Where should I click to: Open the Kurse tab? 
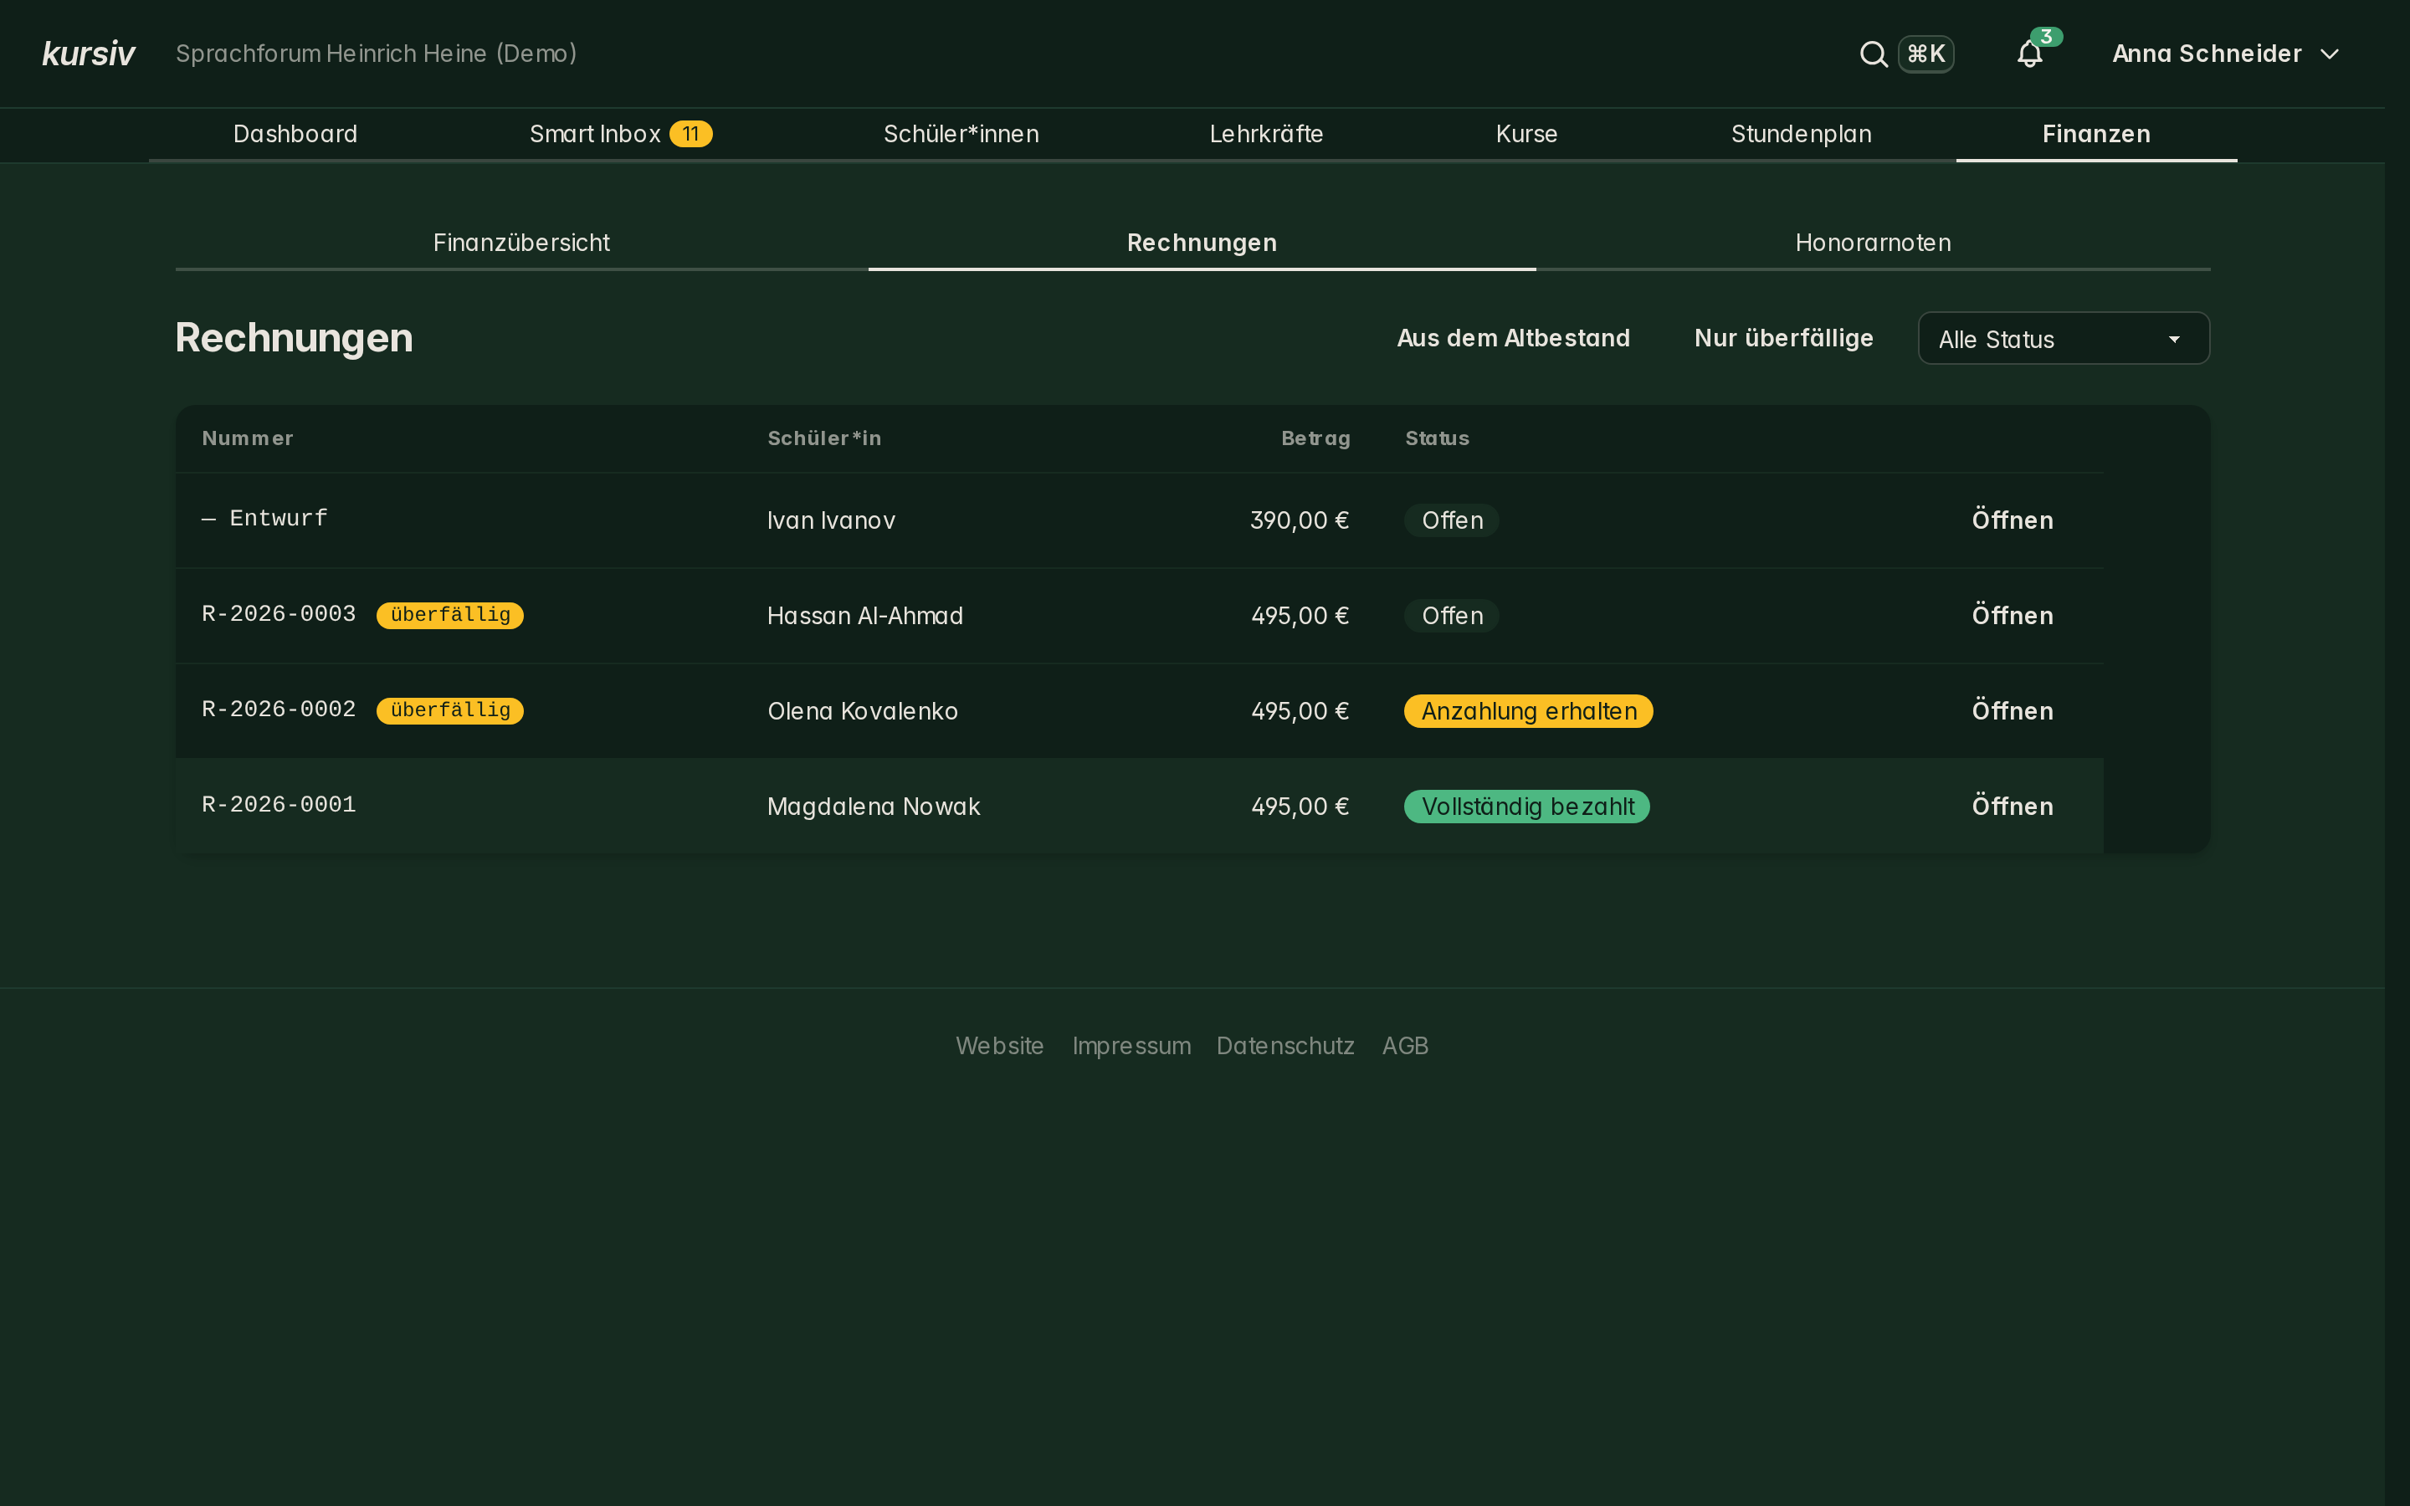(x=1525, y=135)
